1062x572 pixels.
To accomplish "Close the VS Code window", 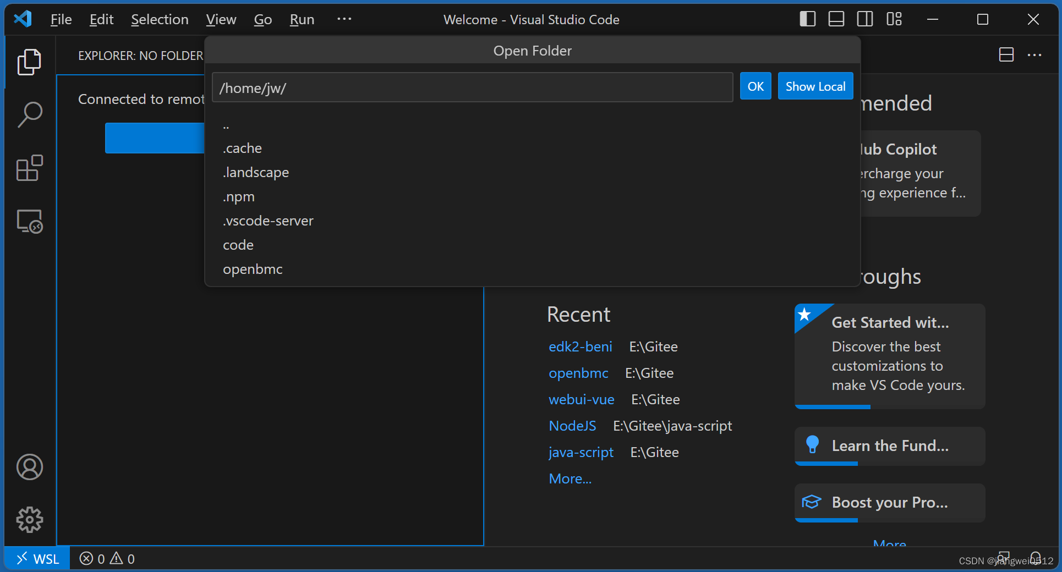I will pyautogui.click(x=1033, y=19).
